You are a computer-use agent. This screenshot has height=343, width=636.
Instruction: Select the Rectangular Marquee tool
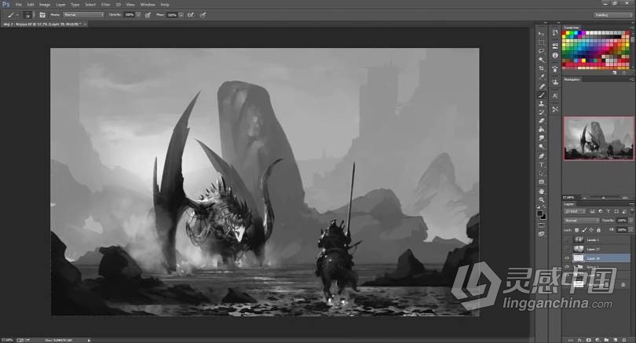click(541, 42)
